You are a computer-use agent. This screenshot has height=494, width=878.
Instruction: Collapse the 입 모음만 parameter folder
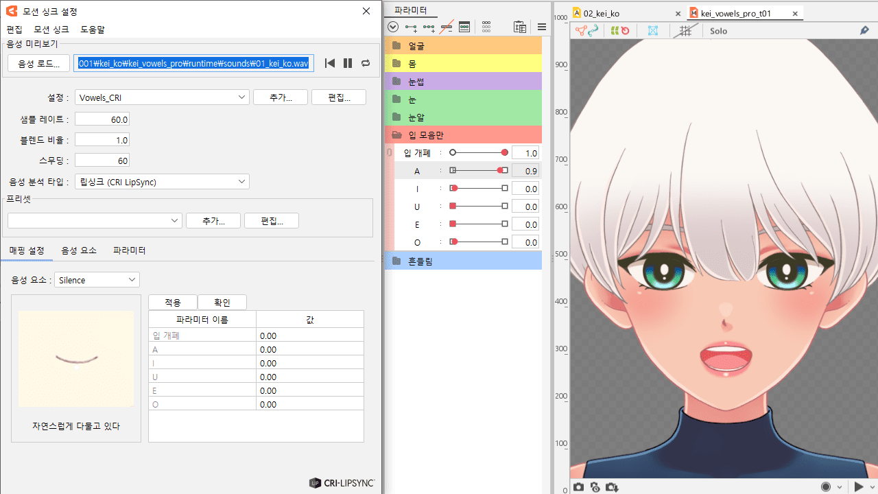tap(396, 135)
